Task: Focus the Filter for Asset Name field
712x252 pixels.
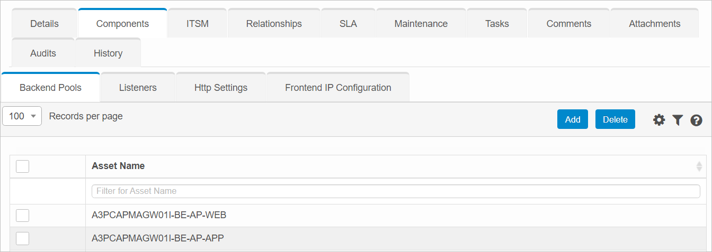Action: tap(396, 191)
